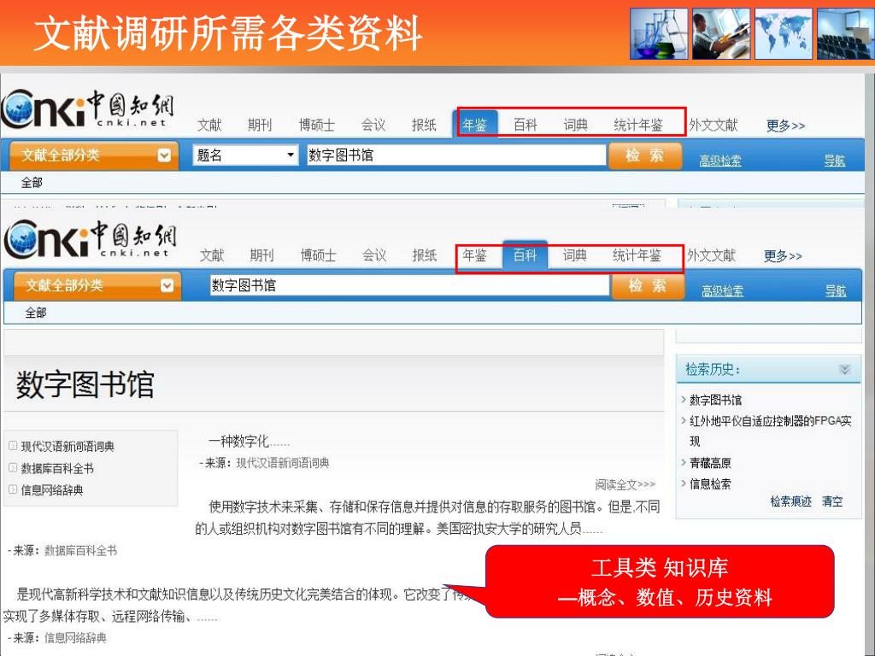Click the upper 检索 search button
Screen dimensions: 875x656
click(644, 155)
